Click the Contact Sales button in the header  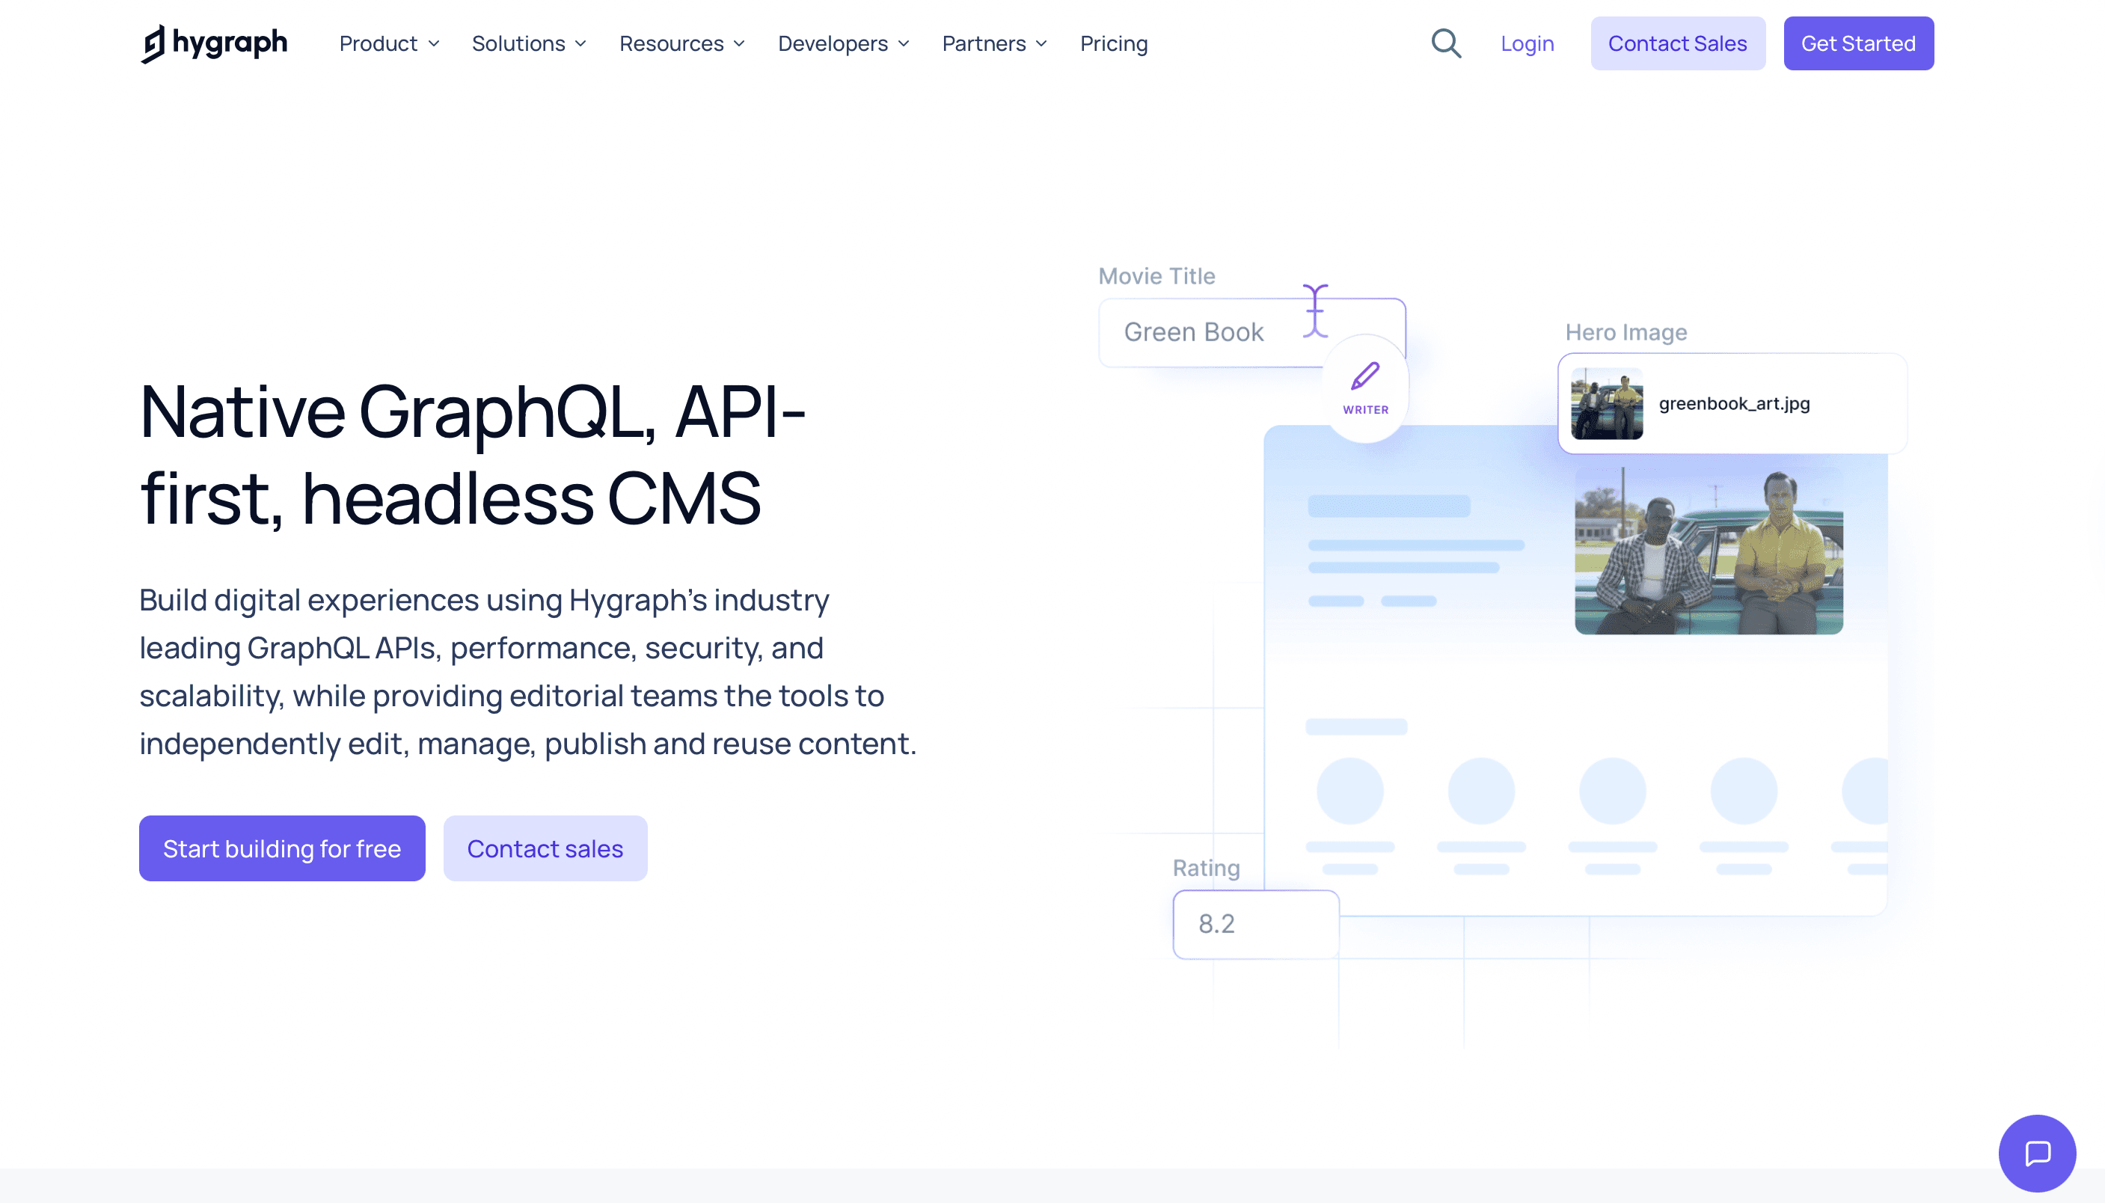pos(1678,43)
